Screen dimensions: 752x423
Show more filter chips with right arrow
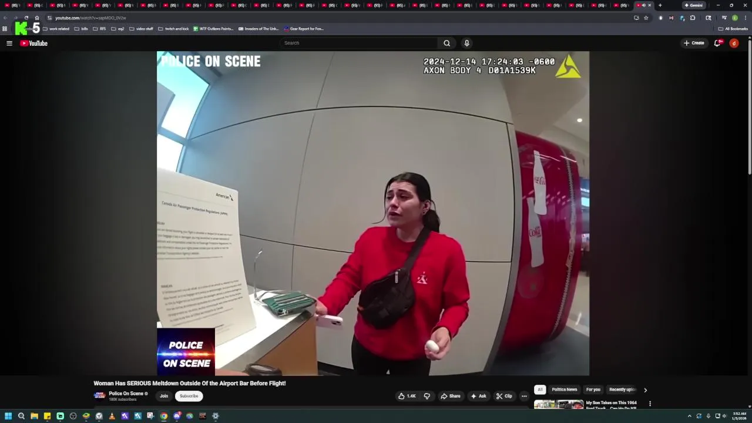point(645,390)
